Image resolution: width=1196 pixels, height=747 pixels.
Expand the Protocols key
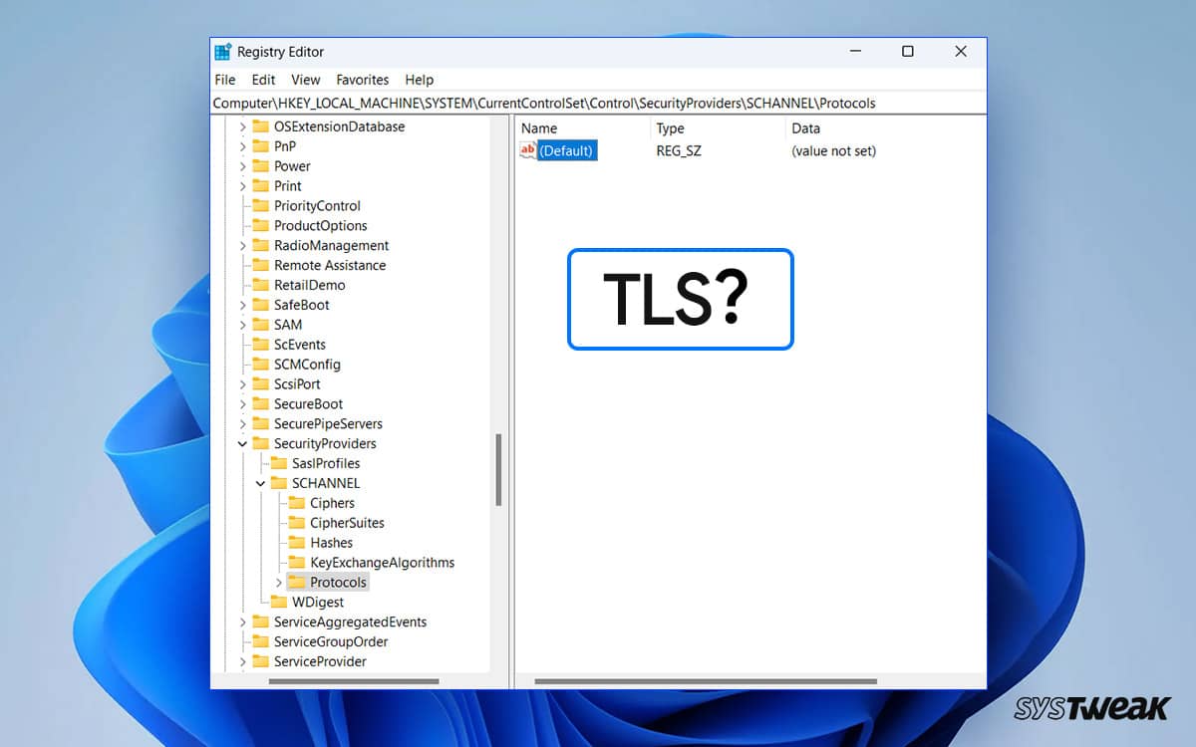(279, 582)
